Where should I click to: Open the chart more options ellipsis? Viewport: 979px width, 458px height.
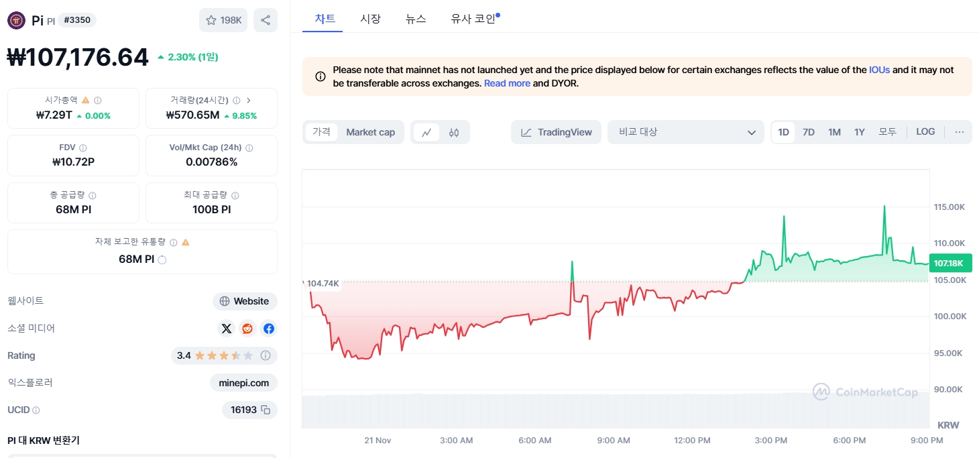point(960,132)
